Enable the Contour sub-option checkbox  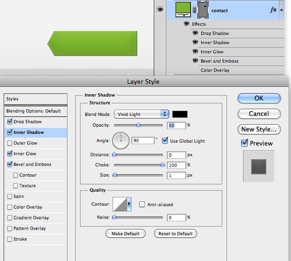[16, 175]
